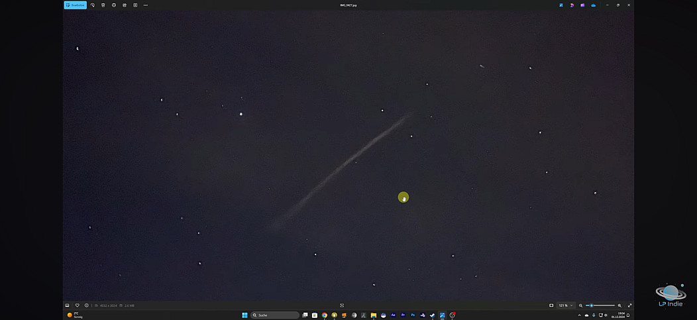The image size is (697, 320).
Task: Show file info with the info icon
Action: (87, 305)
